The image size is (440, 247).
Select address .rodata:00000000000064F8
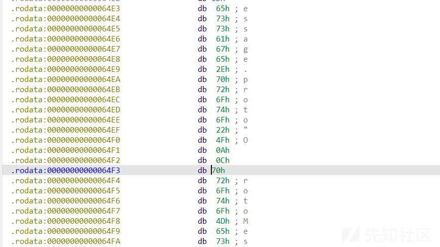point(65,221)
